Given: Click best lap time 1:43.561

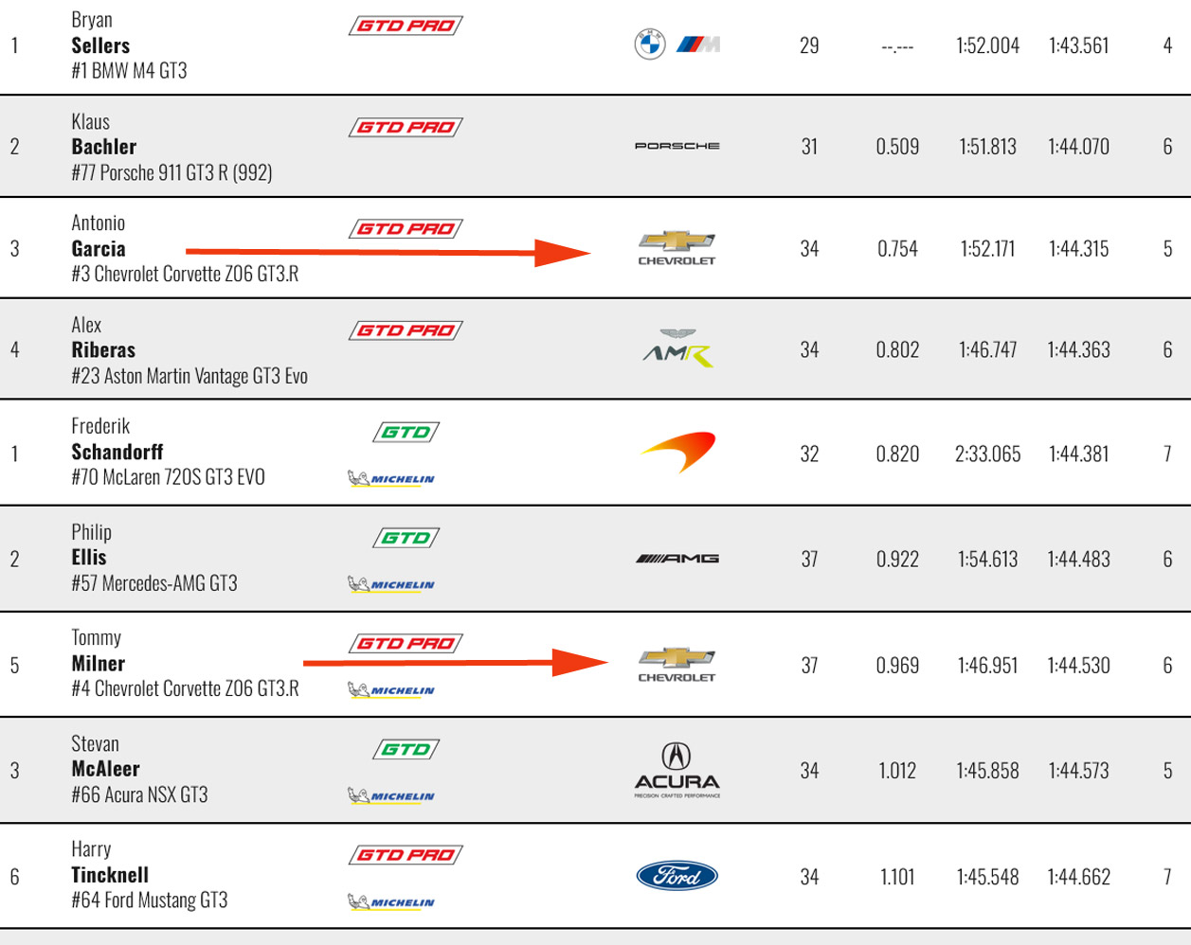Looking at the screenshot, I should point(1078,45).
